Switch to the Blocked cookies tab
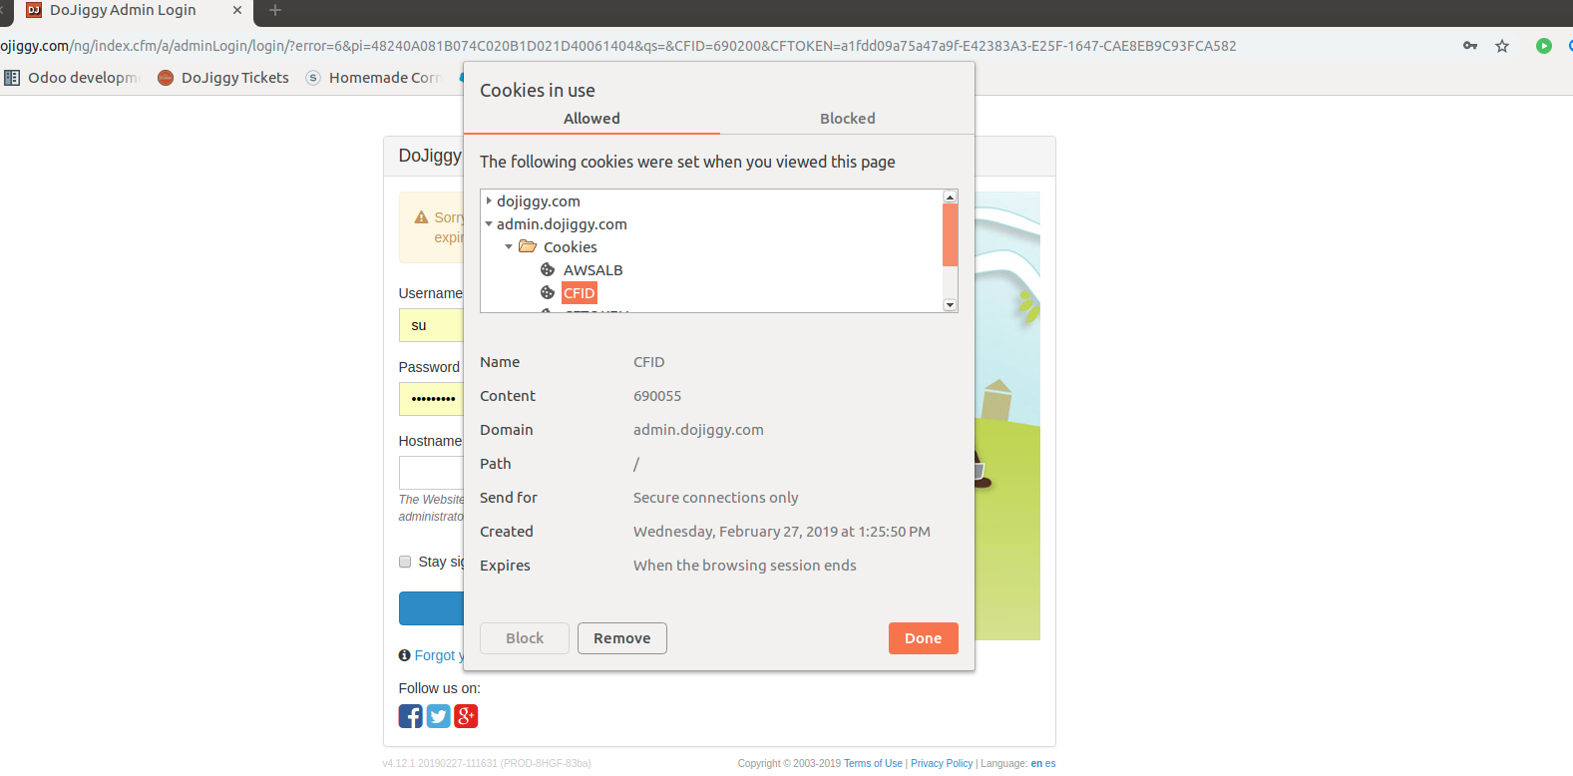1573x776 pixels. pos(848,118)
